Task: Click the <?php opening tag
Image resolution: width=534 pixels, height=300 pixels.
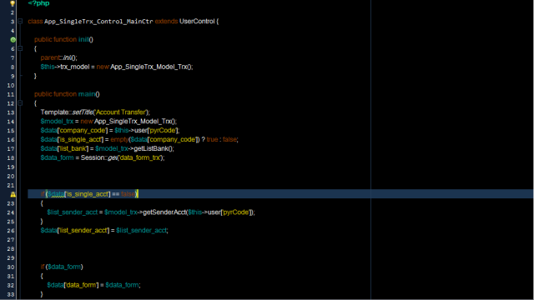Action: click(x=39, y=3)
